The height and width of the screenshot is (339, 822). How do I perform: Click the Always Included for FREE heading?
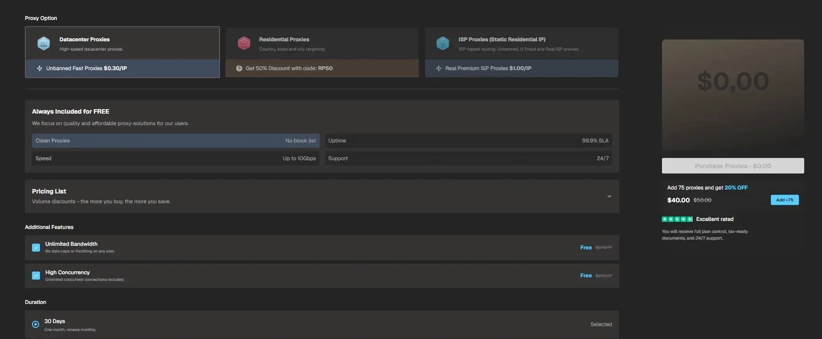click(71, 111)
